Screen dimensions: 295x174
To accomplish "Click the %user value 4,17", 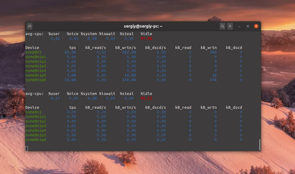I will [x=55, y=98].
